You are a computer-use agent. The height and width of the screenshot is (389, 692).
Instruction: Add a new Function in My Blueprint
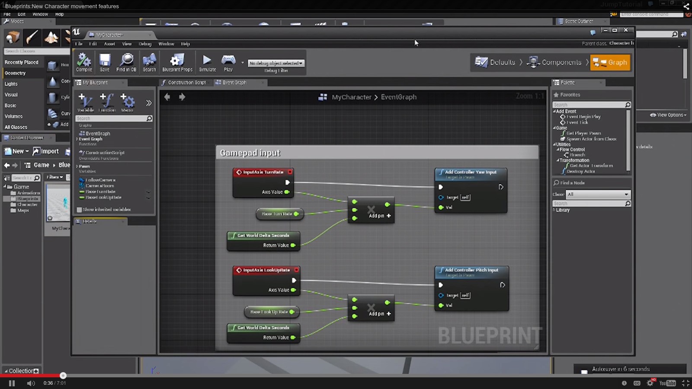pyautogui.click(x=107, y=102)
